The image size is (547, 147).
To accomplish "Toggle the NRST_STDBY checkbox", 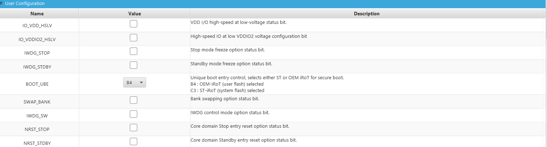I will (x=133, y=141).
